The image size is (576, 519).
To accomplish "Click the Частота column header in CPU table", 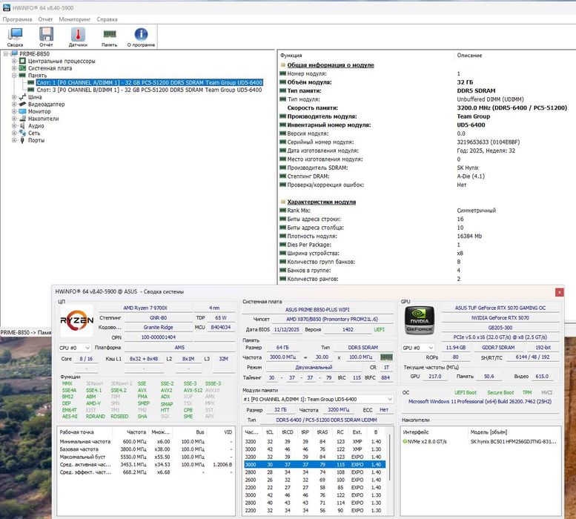I will tap(136, 431).
